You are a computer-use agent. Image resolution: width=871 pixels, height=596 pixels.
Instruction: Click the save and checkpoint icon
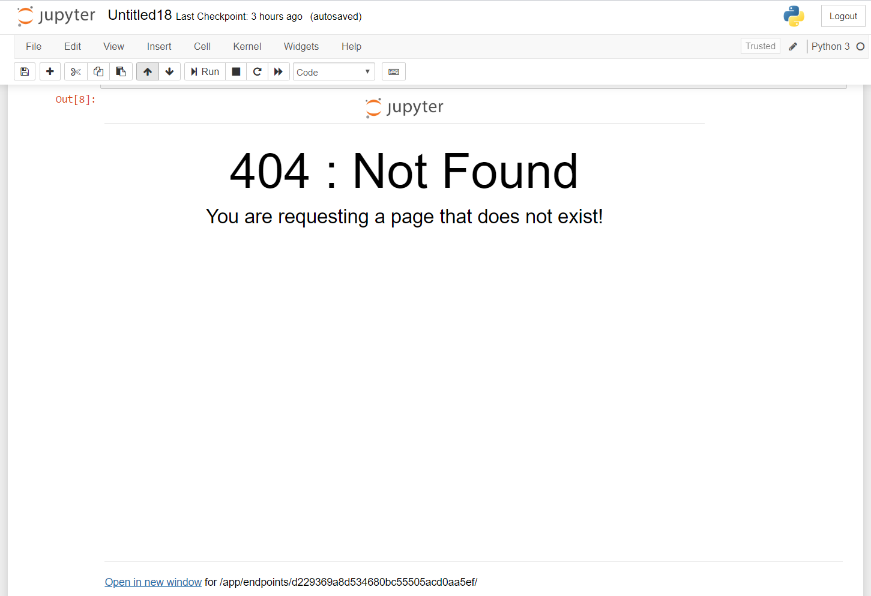click(25, 71)
